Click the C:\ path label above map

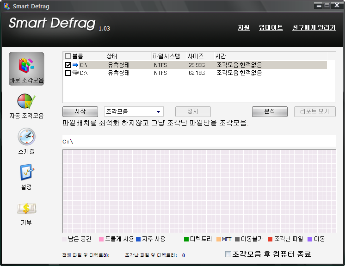coord(68,142)
